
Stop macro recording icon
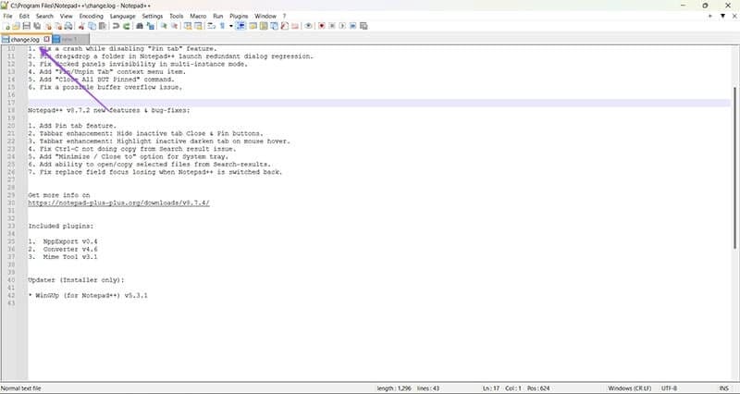(x=332, y=26)
